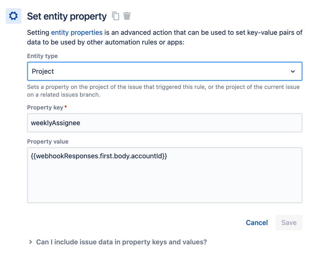Open the Entity type dropdown showing Project
317x261 pixels.
click(159, 72)
